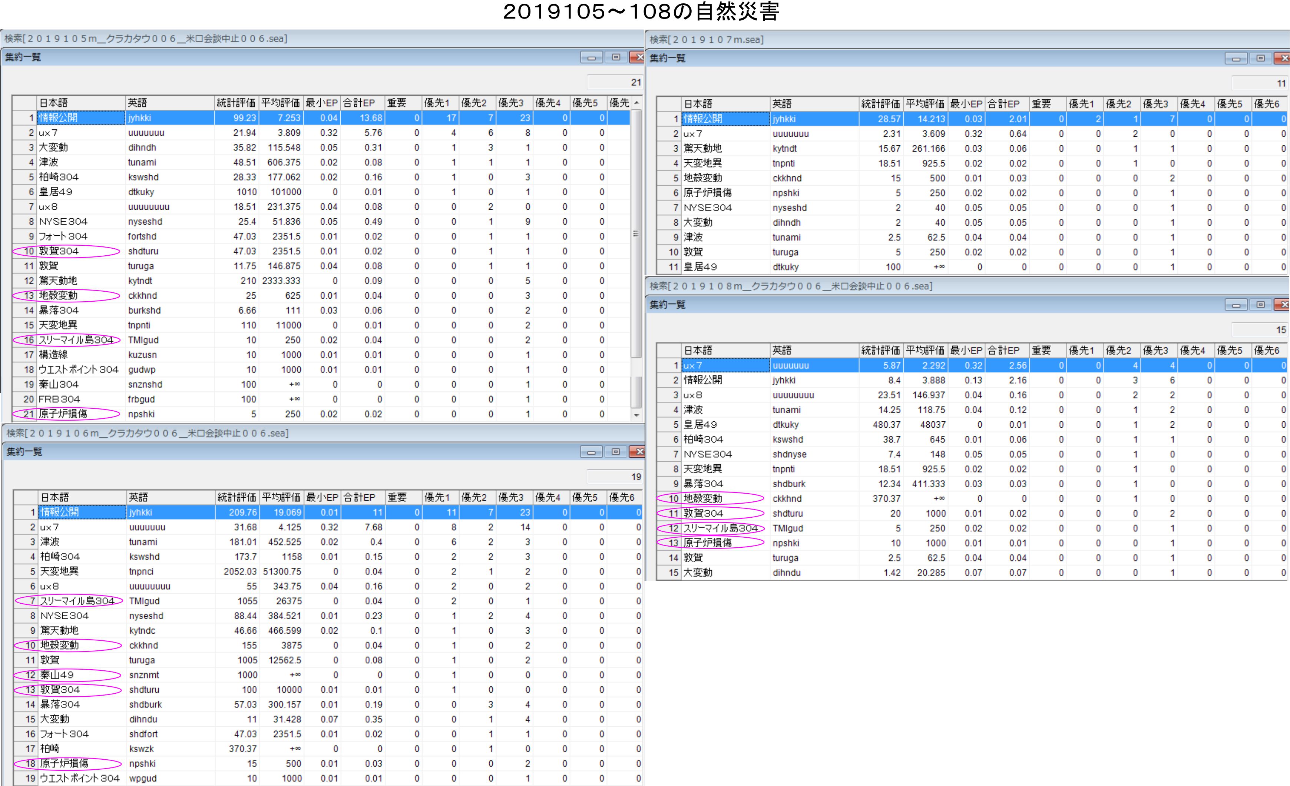Minimize the 2019106m 集約一覧 window
1290x786 pixels.
pyautogui.click(x=592, y=452)
